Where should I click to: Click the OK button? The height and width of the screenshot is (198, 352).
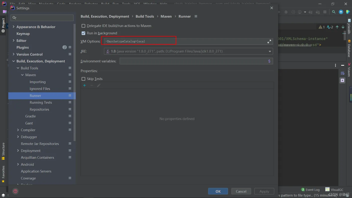218,191
